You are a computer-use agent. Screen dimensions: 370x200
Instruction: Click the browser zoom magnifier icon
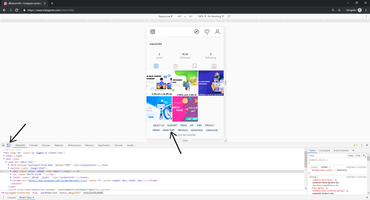333,10
